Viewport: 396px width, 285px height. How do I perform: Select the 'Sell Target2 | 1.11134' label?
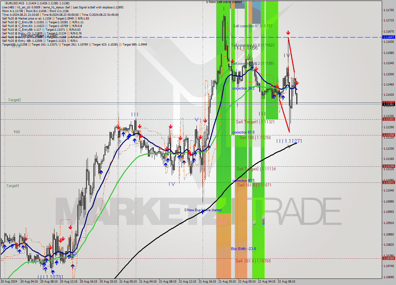coord(256,169)
